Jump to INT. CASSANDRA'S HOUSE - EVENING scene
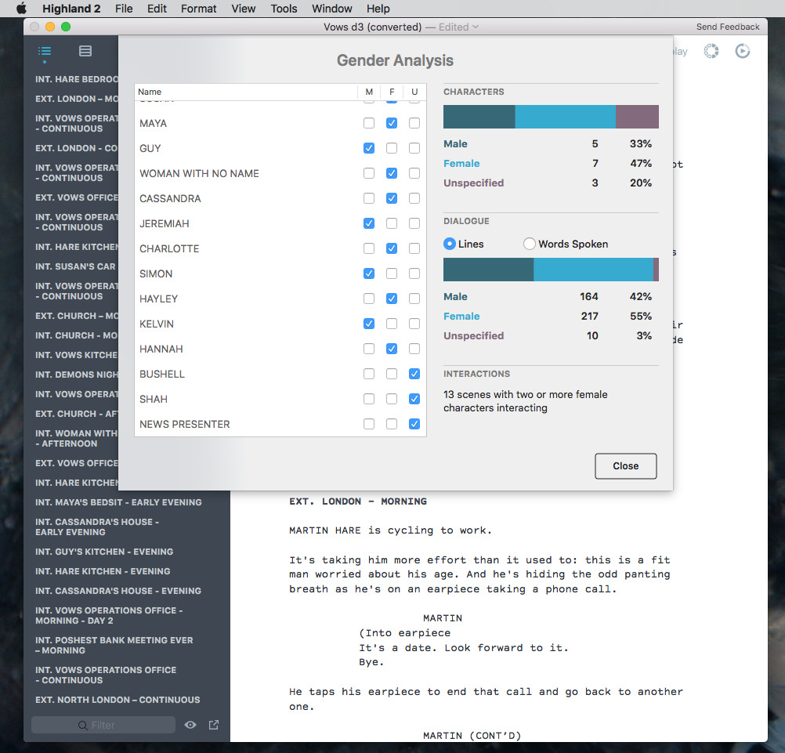The width and height of the screenshot is (785, 753). [x=118, y=591]
